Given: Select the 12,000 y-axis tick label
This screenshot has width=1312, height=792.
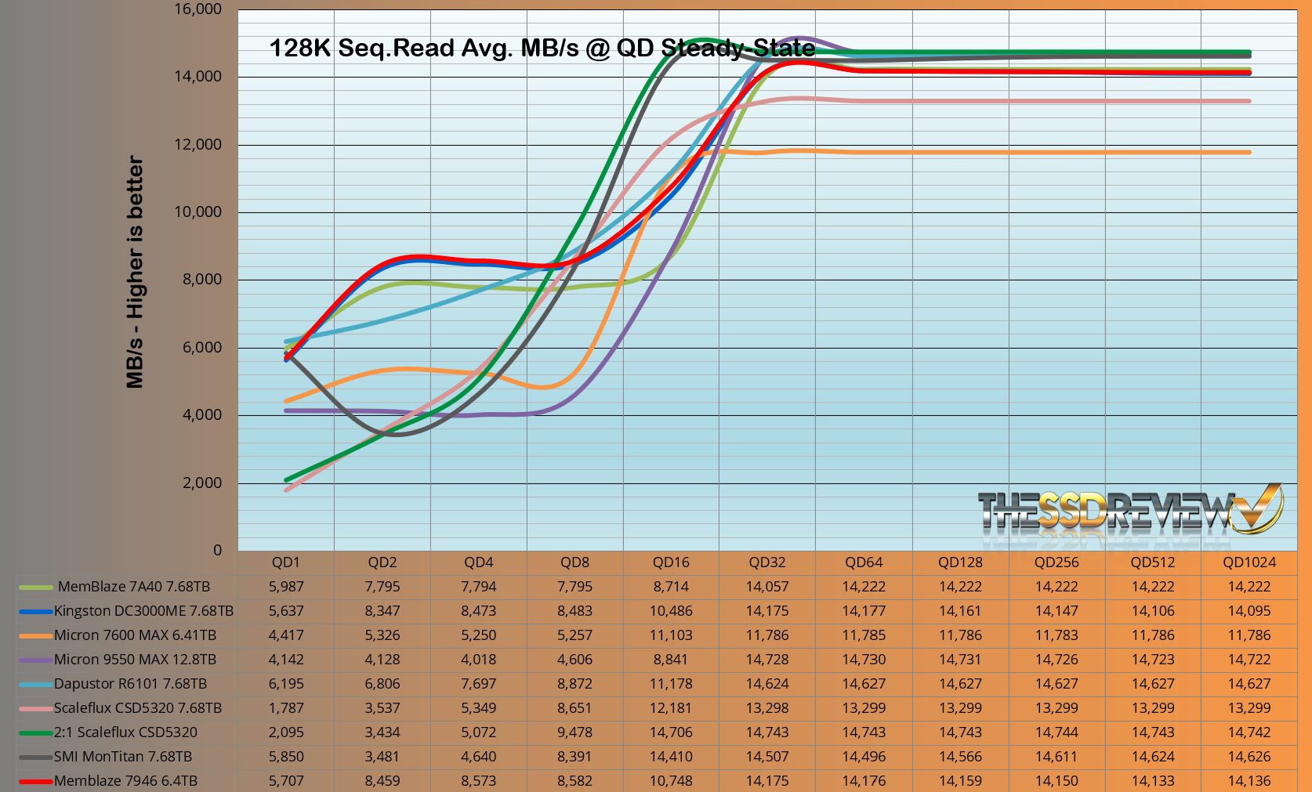Looking at the screenshot, I should 198,145.
